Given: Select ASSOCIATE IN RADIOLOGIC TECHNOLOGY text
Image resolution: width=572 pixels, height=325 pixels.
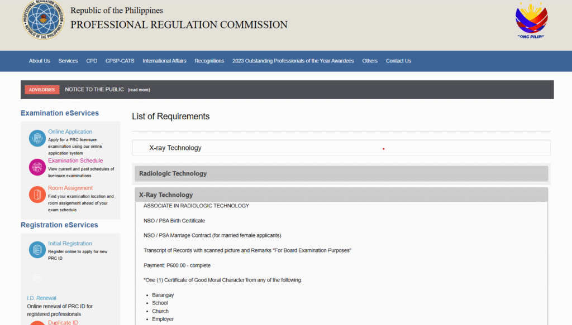Looking at the screenshot, I should pos(196,206).
